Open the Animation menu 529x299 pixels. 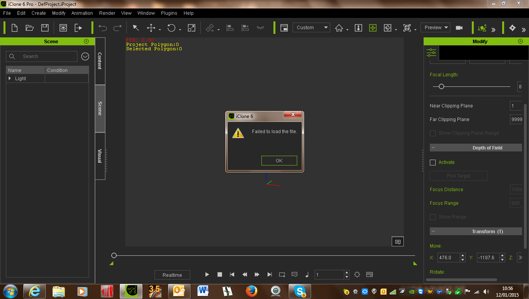click(x=82, y=13)
